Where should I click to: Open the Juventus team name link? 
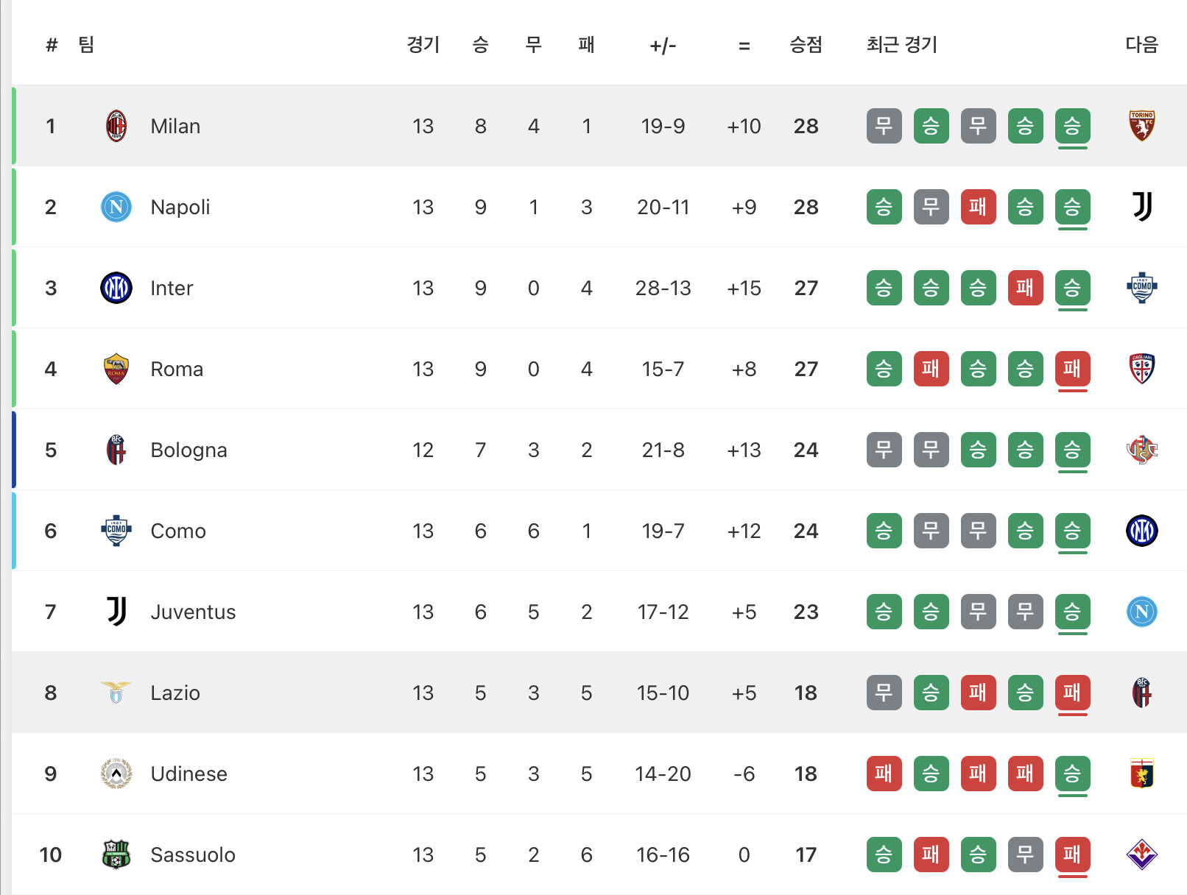pyautogui.click(x=193, y=612)
